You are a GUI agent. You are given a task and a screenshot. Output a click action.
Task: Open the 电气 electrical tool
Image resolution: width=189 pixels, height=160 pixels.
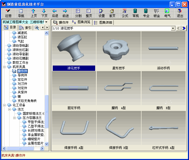pos(167,13)
